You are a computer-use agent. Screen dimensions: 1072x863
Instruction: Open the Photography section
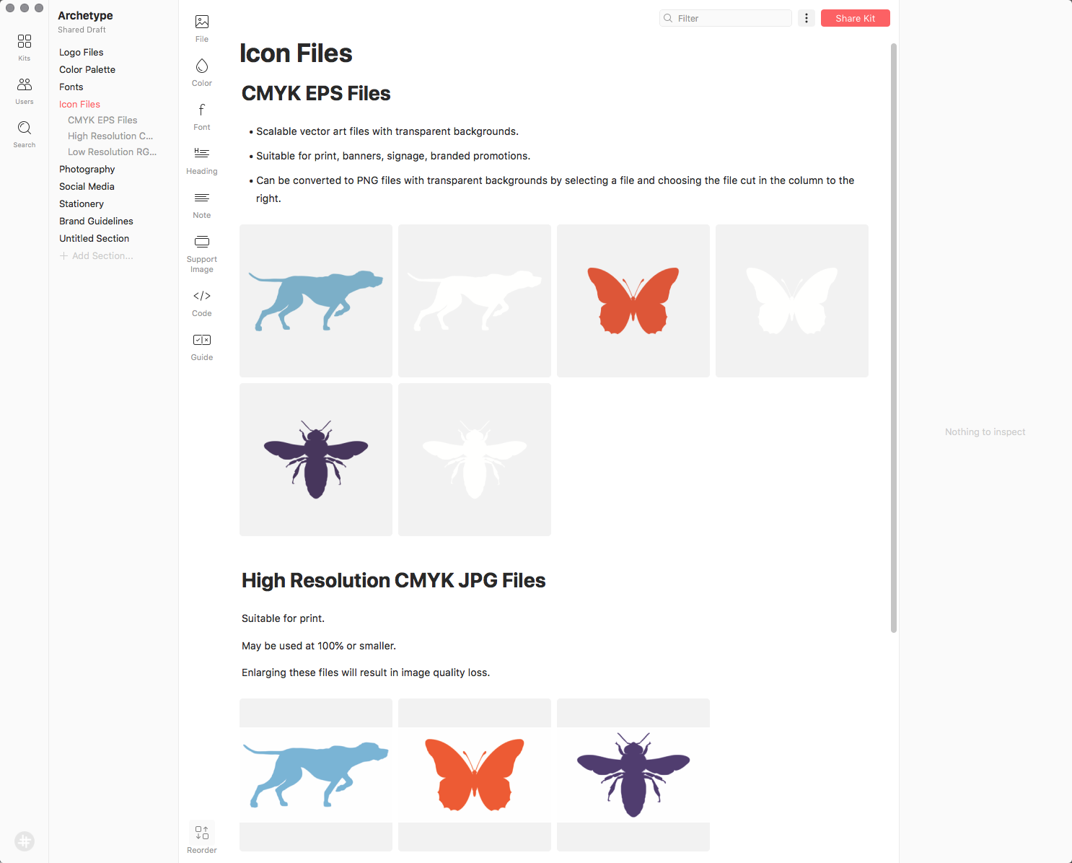[x=87, y=169]
